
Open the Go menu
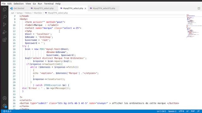tap(34, 3)
